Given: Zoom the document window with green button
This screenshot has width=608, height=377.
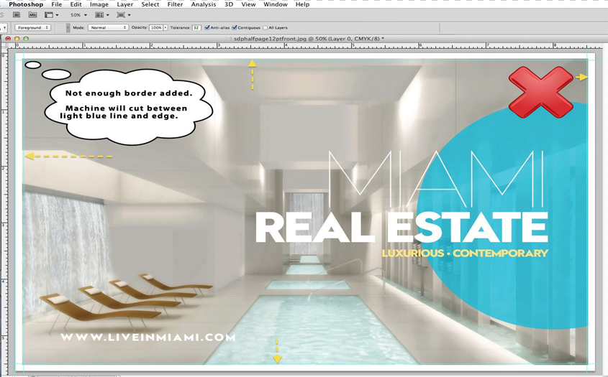Looking at the screenshot, I should [x=26, y=39].
